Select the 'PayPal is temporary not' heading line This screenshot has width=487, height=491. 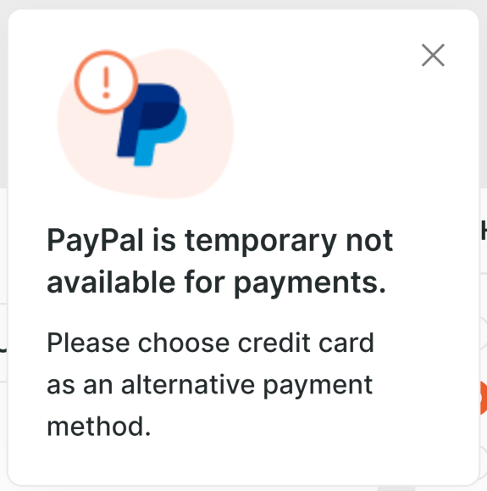[x=219, y=241]
